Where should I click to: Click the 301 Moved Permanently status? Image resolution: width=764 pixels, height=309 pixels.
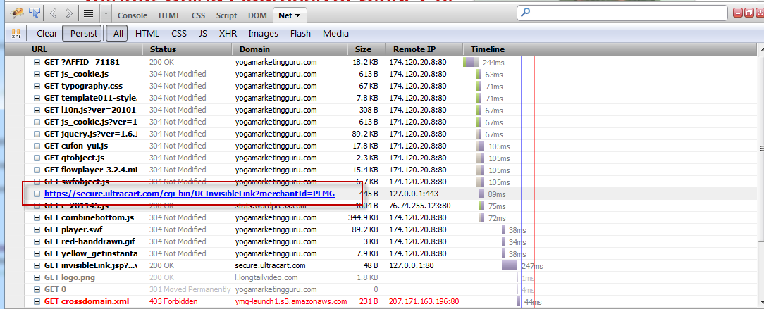tap(190, 289)
